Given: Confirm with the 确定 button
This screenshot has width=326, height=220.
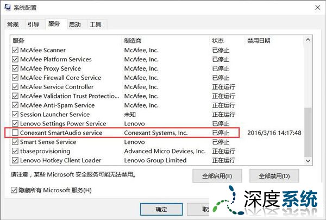Looking at the screenshot, I should [x=161, y=209].
